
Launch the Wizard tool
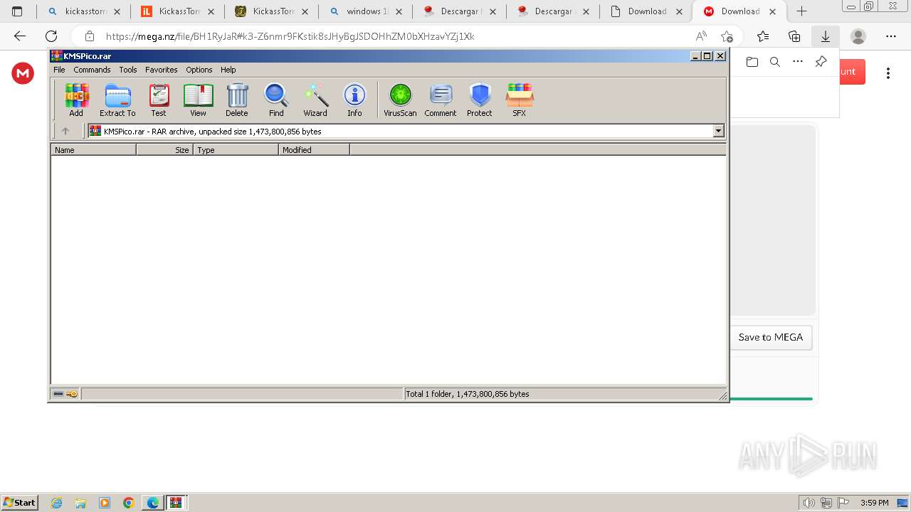click(x=315, y=100)
